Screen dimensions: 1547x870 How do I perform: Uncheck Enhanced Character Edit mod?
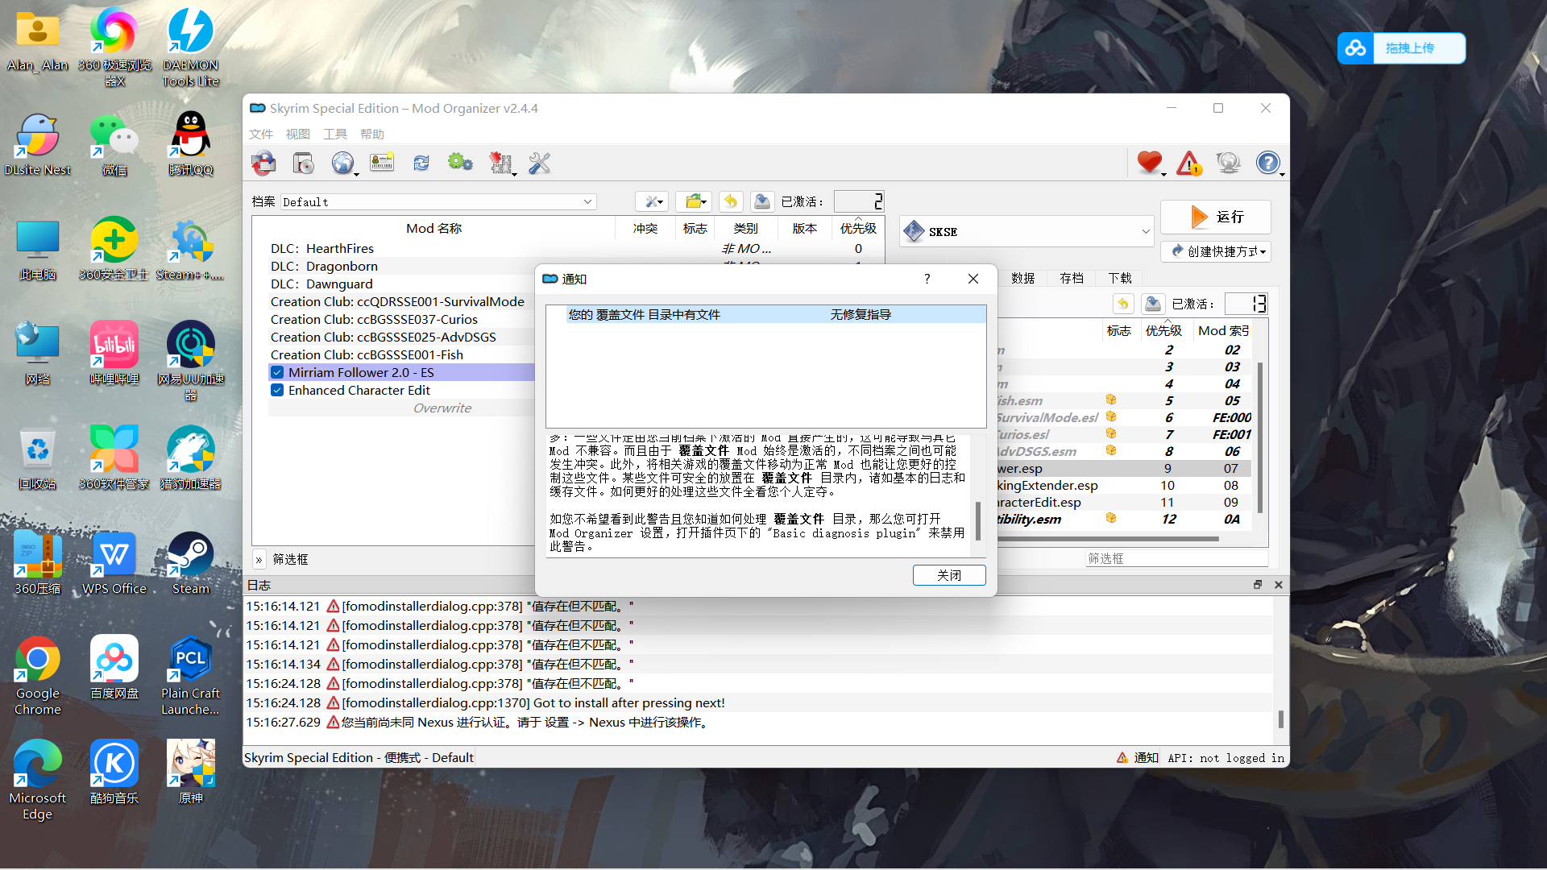point(277,391)
